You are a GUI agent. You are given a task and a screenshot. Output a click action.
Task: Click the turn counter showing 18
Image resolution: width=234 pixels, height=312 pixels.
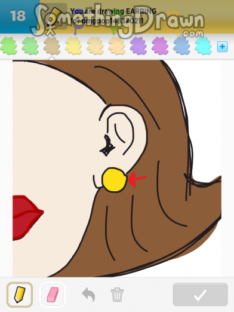18,16
